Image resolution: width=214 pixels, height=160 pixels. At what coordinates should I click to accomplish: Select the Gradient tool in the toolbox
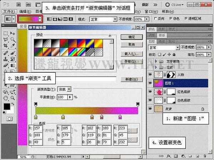[12, 65]
